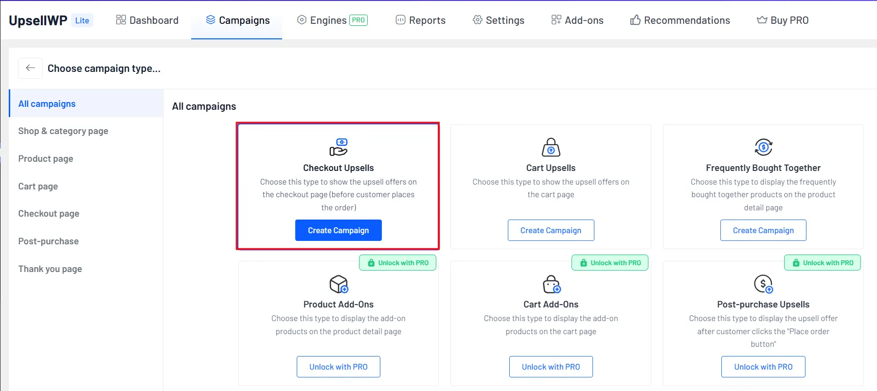Click Unlock with PRO badge above Cart Add-Ons
The width and height of the screenshot is (877, 391).
coord(610,263)
